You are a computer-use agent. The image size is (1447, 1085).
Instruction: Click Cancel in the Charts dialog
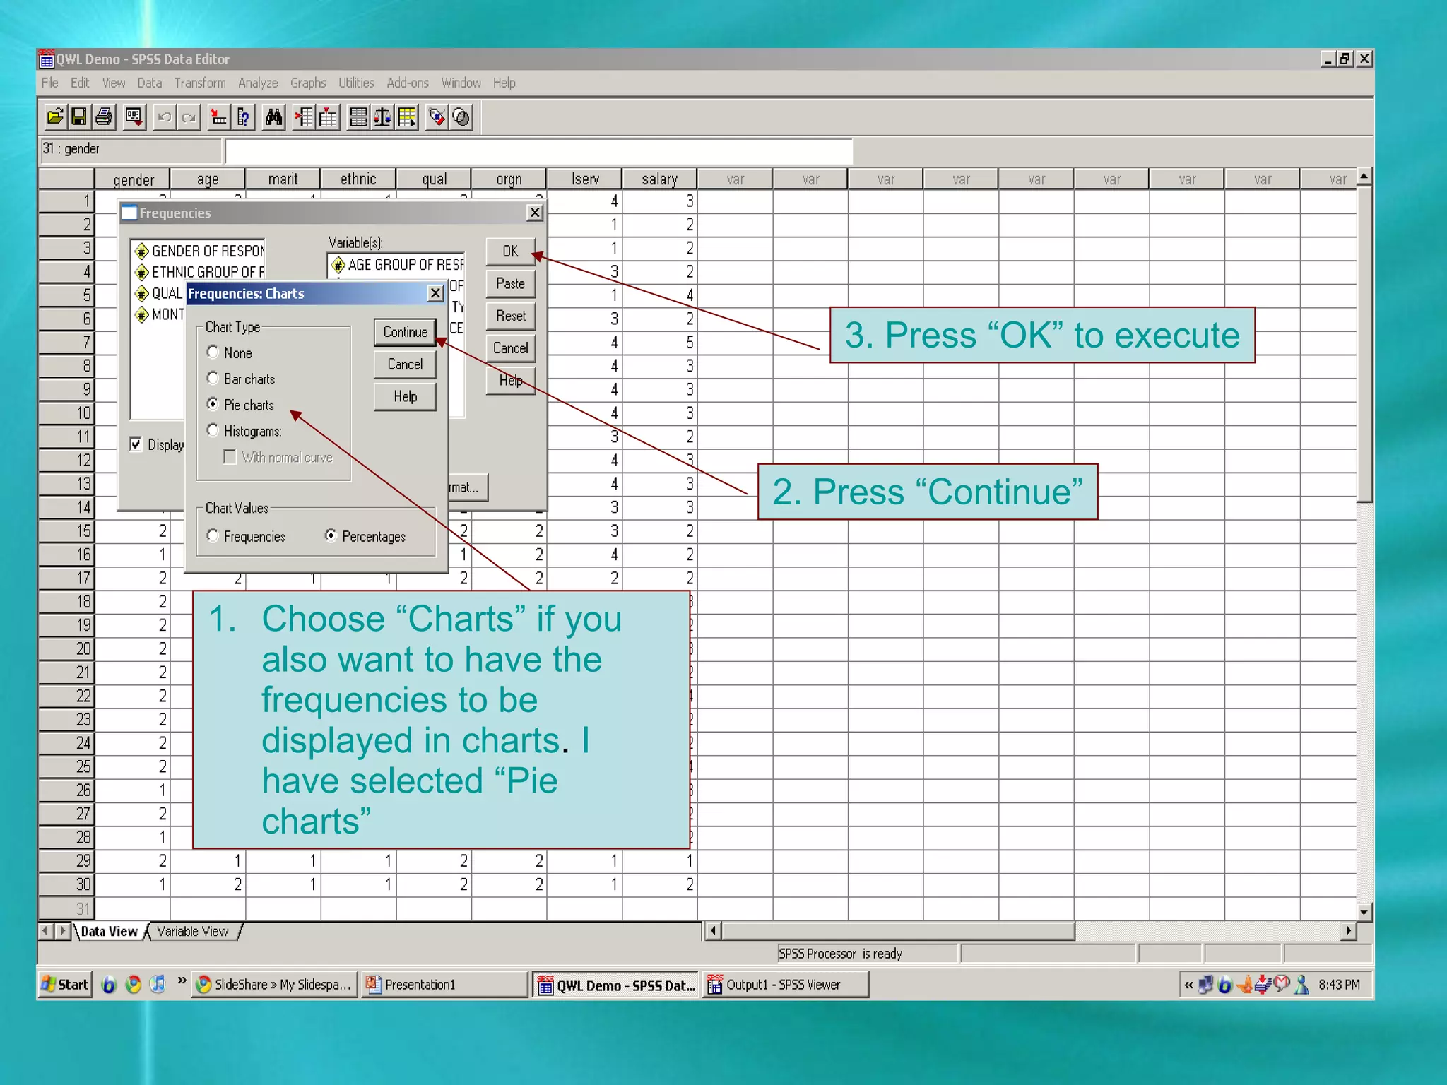point(405,364)
